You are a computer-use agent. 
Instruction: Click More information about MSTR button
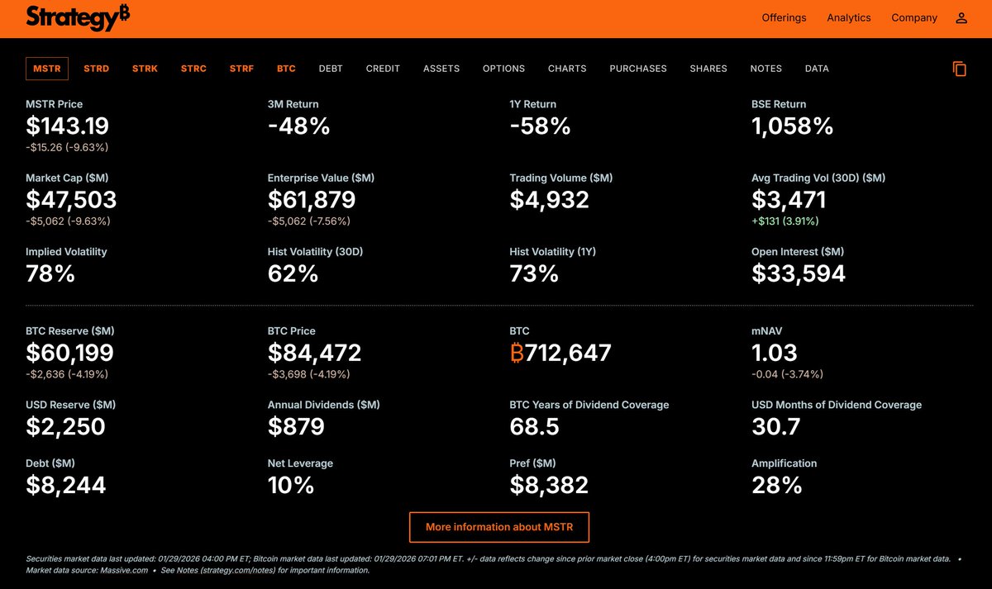click(499, 527)
